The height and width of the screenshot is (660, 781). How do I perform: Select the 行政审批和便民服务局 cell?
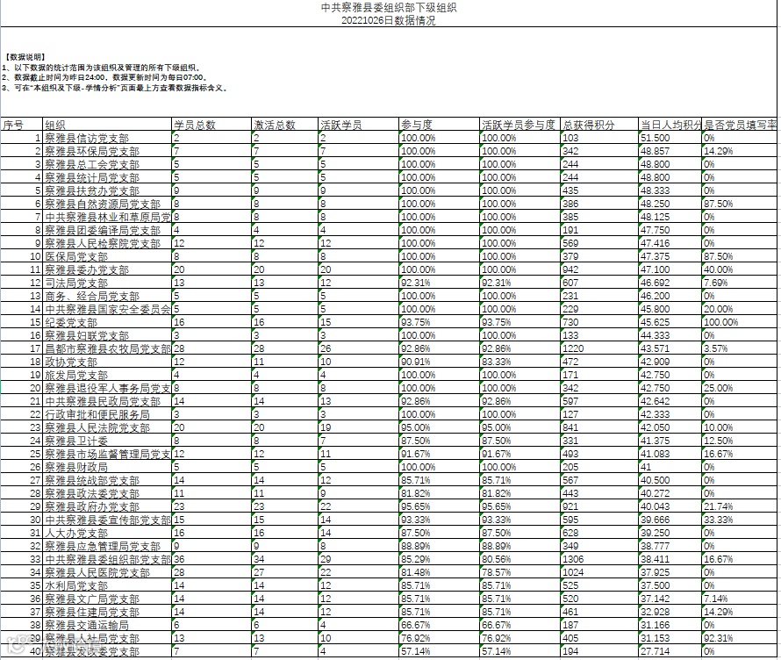106,414
